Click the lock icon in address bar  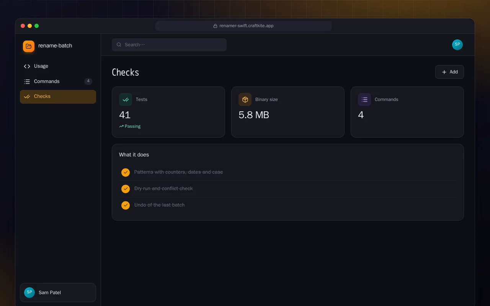click(215, 26)
